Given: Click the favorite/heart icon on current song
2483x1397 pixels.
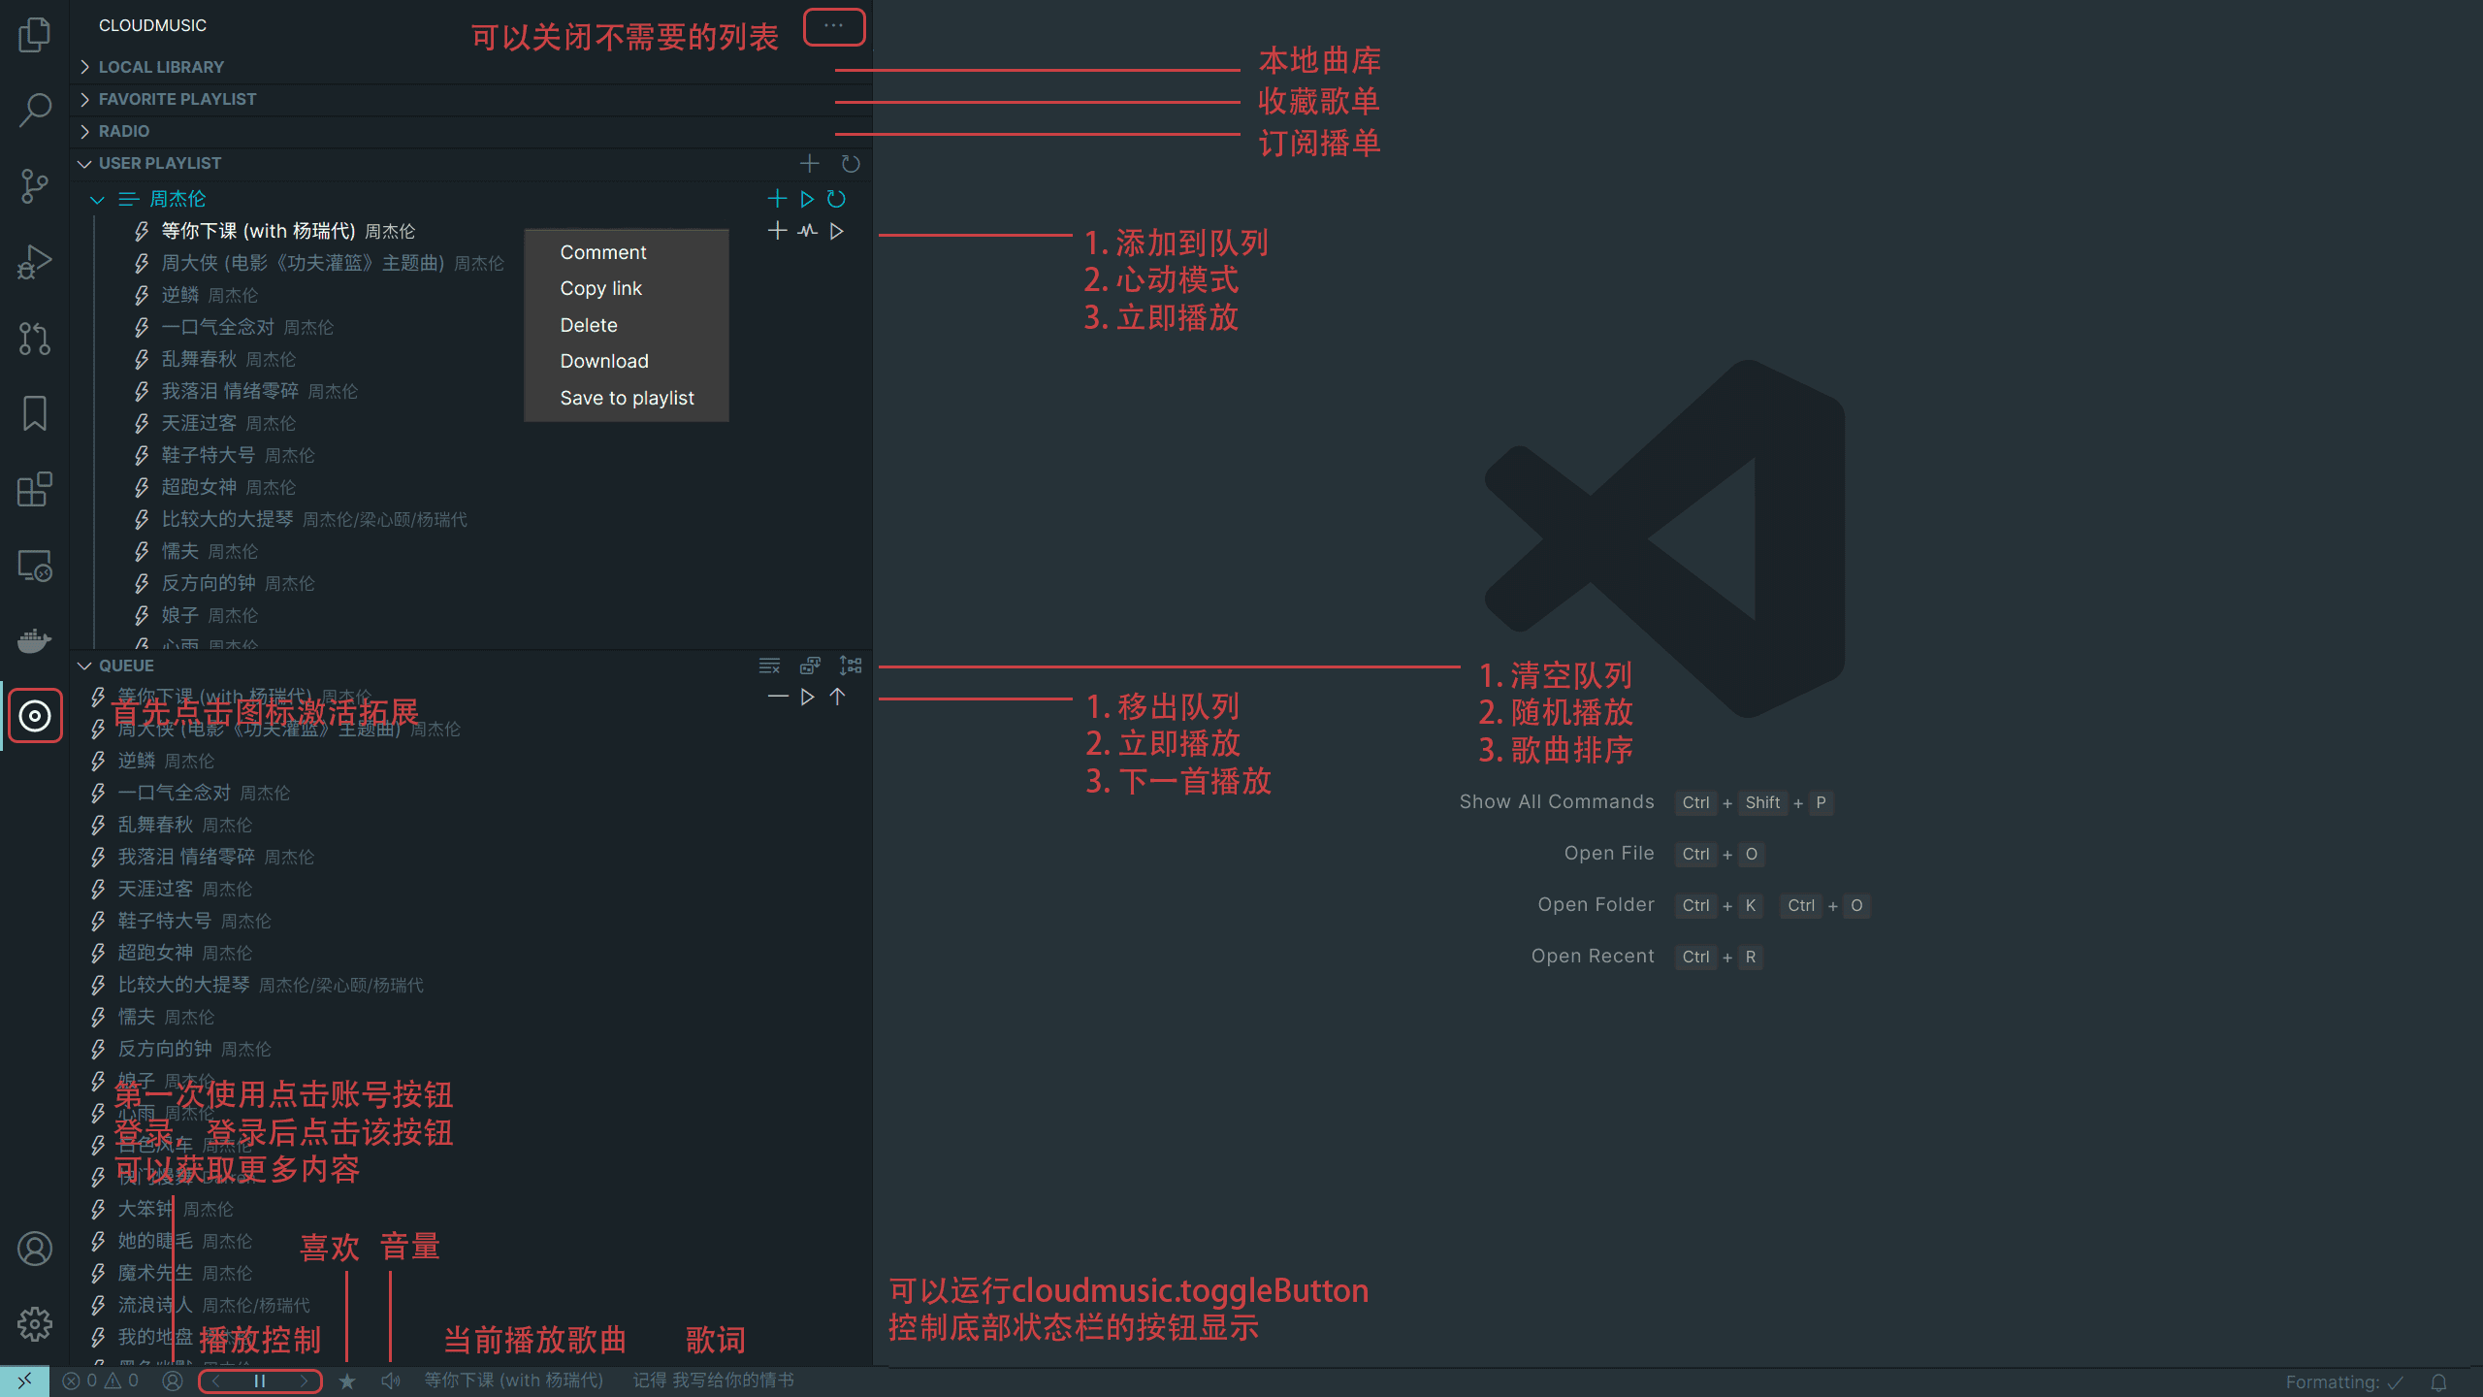Looking at the screenshot, I should pyautogui.click(x=346, y=1380).
